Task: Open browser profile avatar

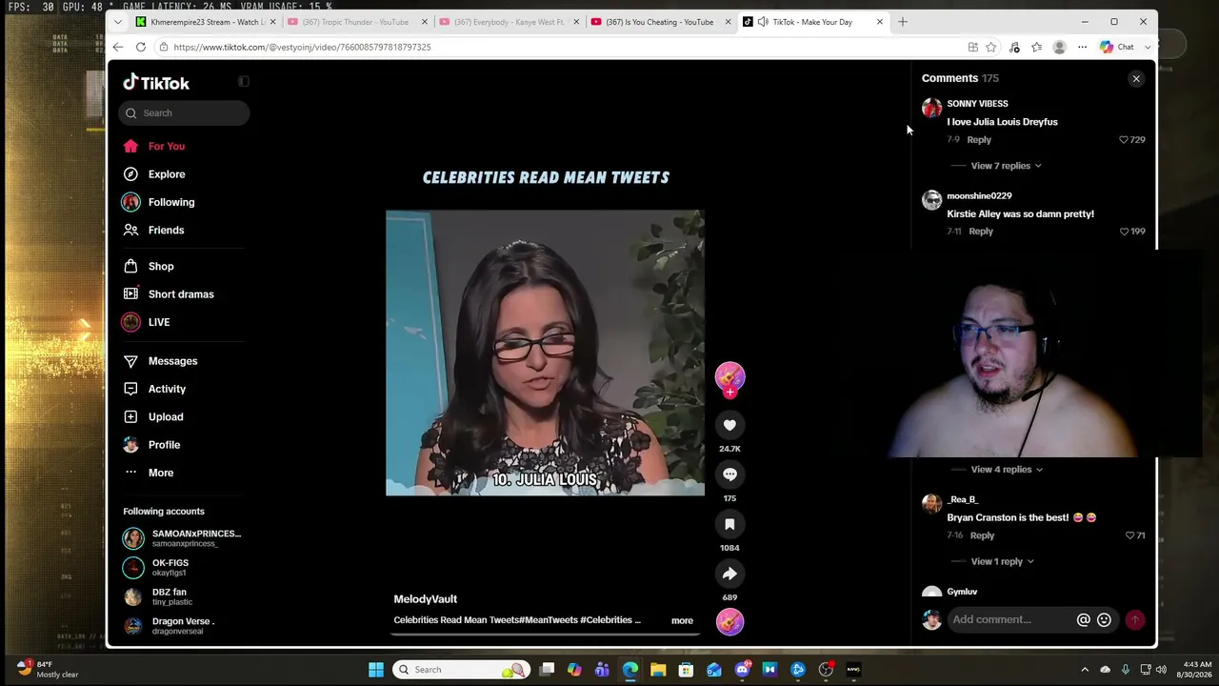Action: (1059, 47)
